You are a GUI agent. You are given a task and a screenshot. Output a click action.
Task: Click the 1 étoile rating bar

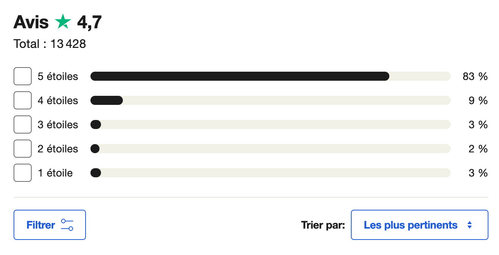(x=271, y=173)
